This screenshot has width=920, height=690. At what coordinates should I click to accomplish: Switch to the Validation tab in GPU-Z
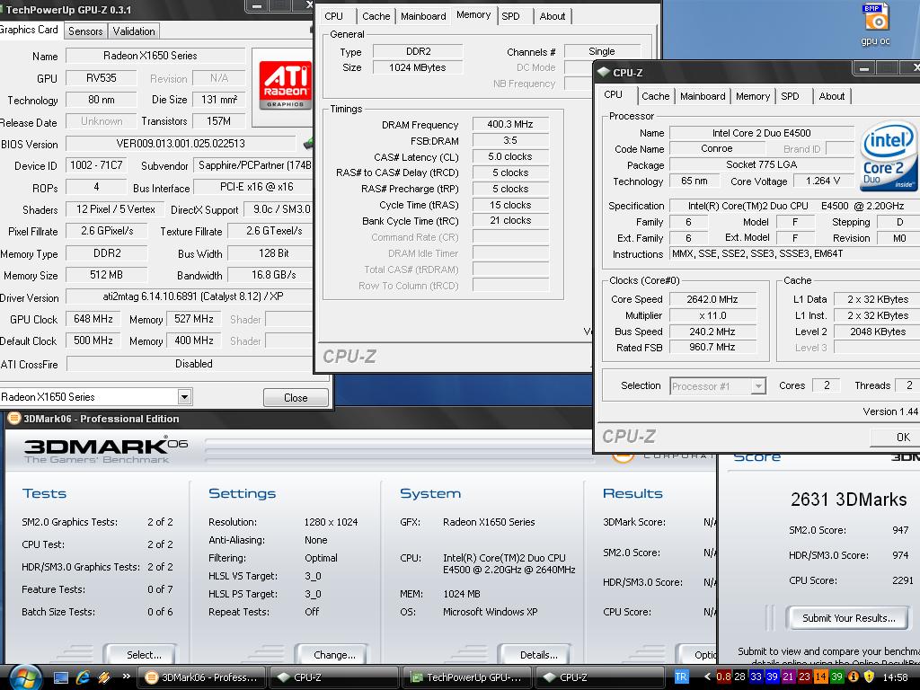point(134,31)
